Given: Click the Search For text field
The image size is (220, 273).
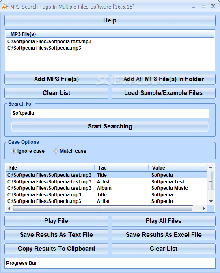Looking at the screenshot, I should (110, 113).
